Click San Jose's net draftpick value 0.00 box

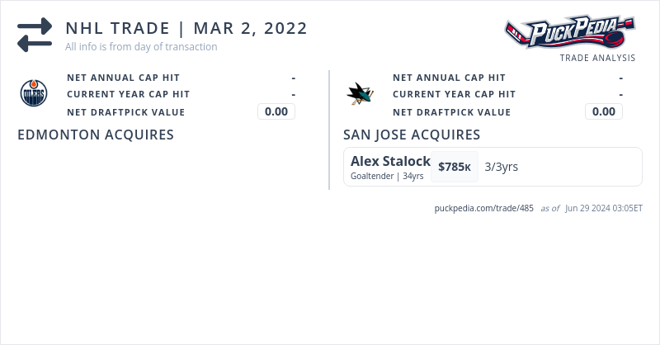(603, 111)
